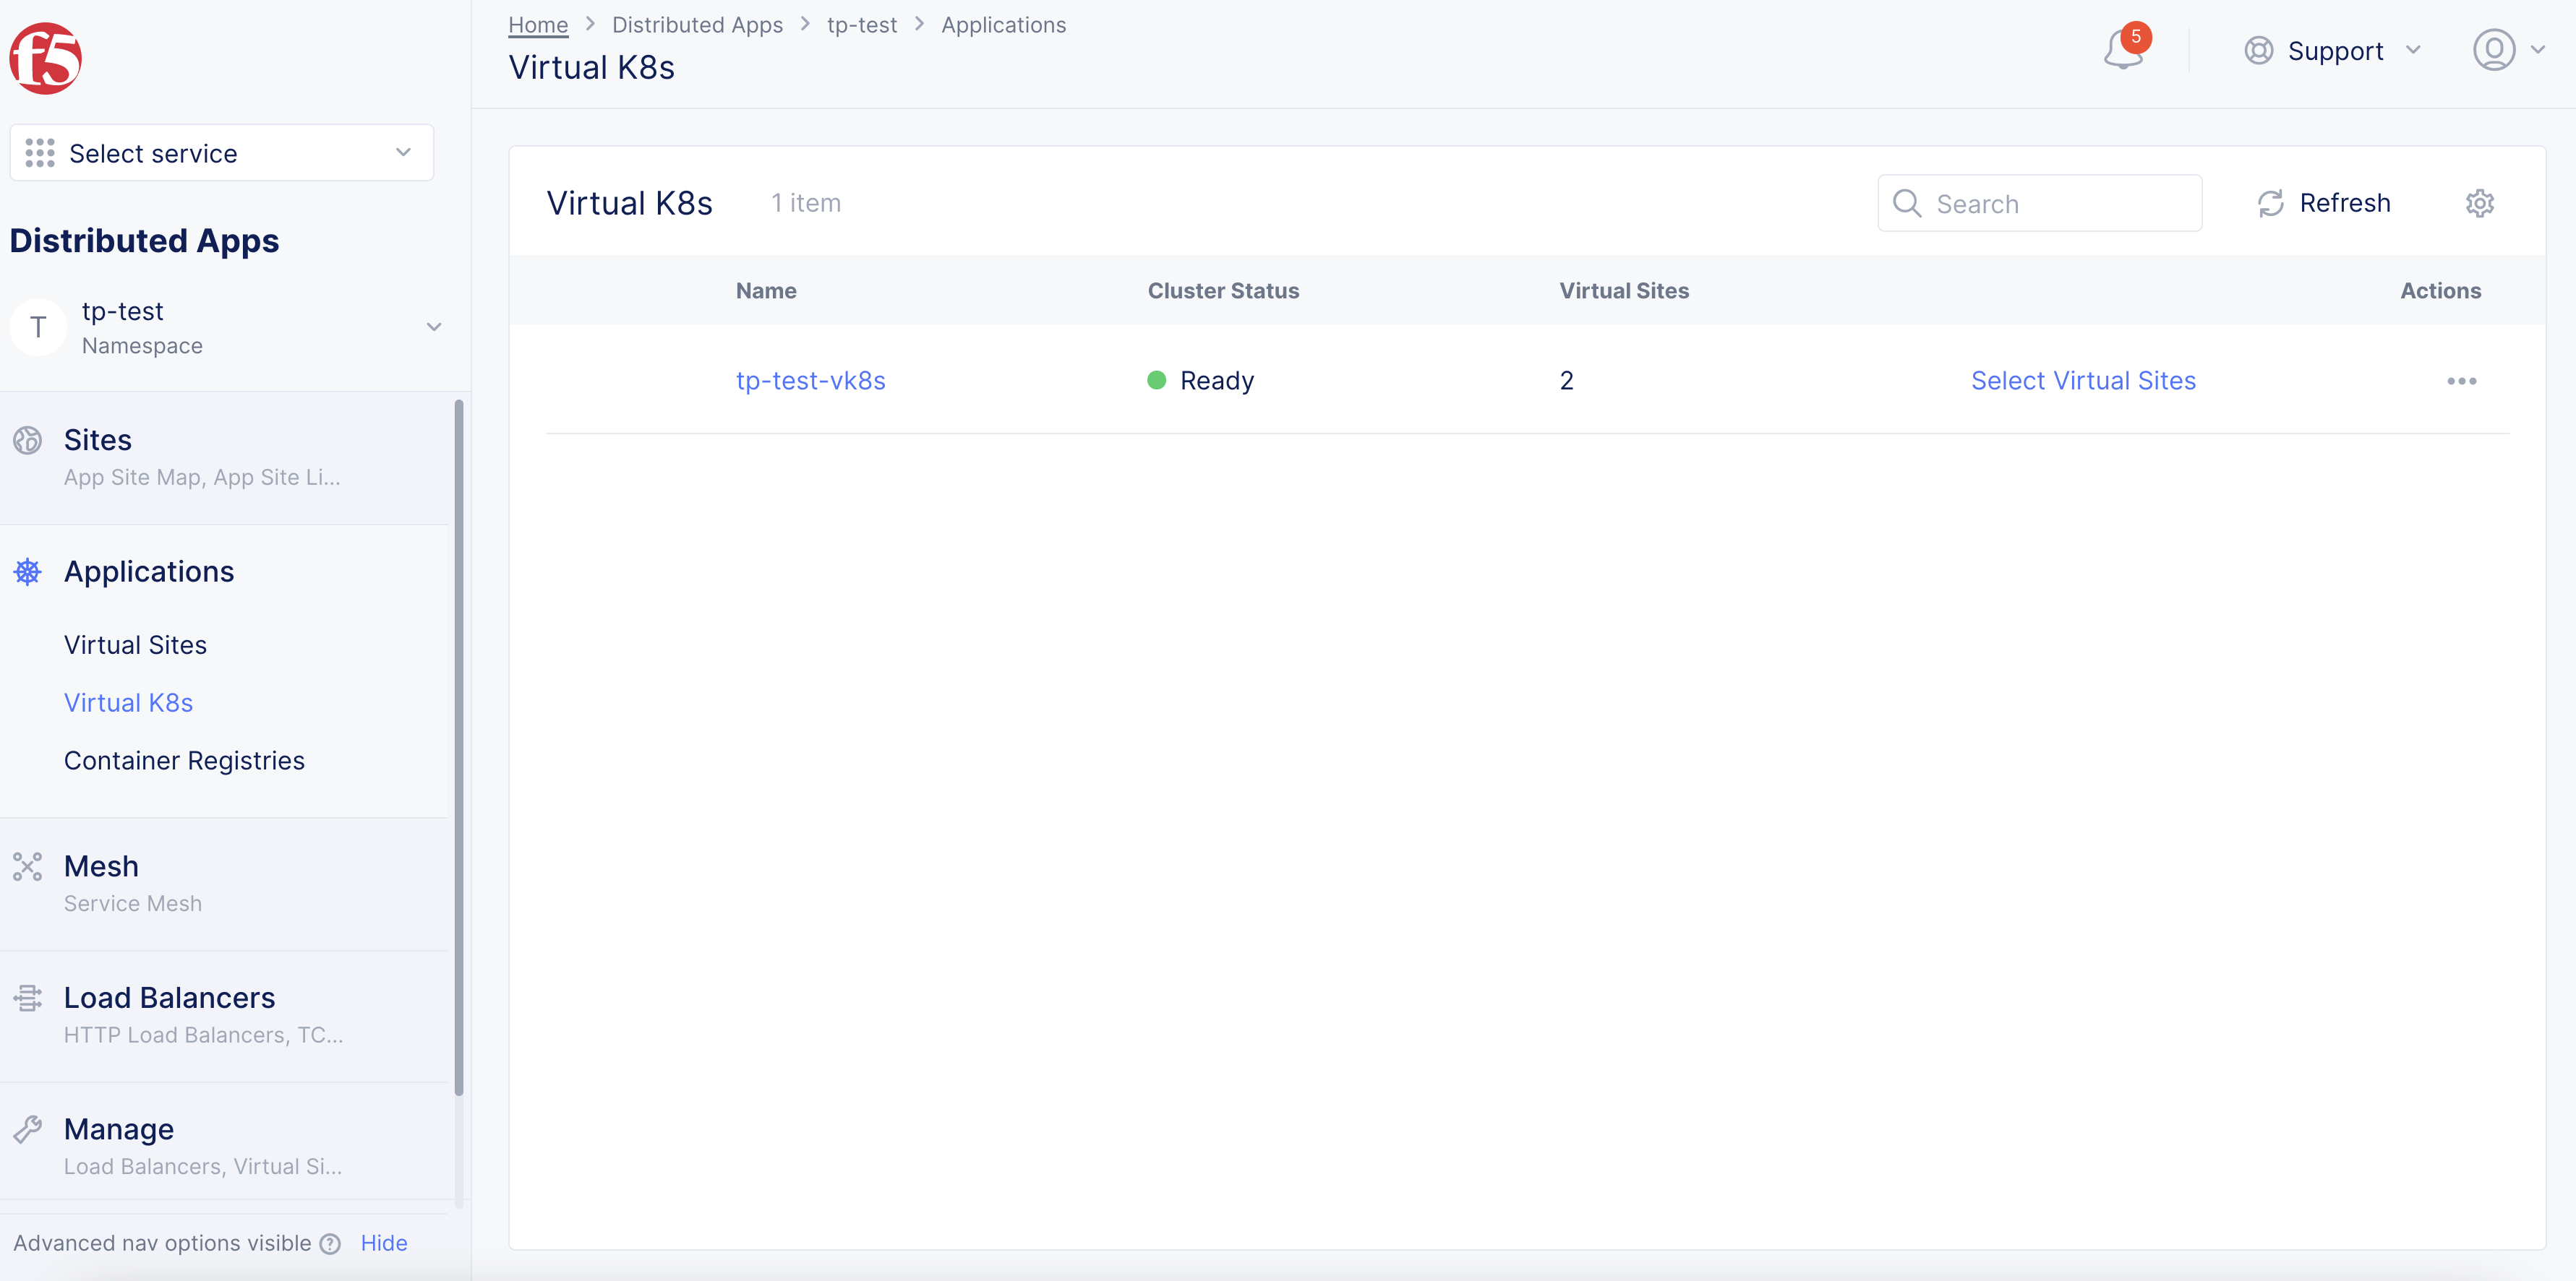Click the Select Virtual Sites link
Viewport: 2576px width, 1281px height.
[2083, 381]
